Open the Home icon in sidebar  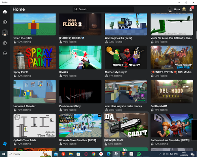tap(5, 12)
